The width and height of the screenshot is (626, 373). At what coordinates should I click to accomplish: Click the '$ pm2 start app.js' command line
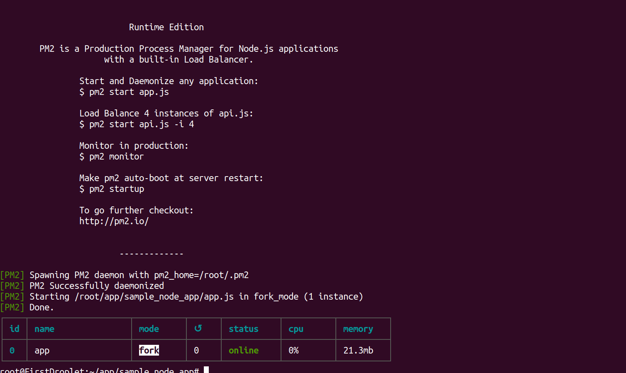click(124, 92)
